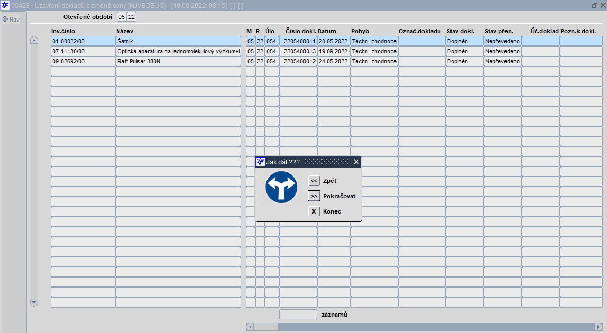This screenshot has height=333, width=607.
Task: Click the name cell Raft Pulsar 380N
Action: pyautogui.click(x=179, y=61)
